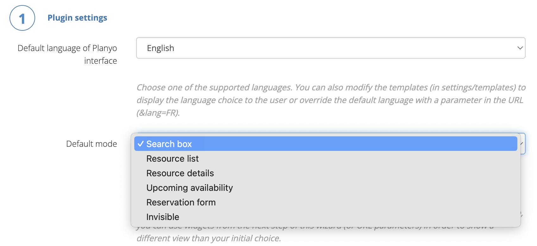This screenshot has height=246, width=537.
Task: Click the "different view than your initial choice" text
Action: click(209, 238)
